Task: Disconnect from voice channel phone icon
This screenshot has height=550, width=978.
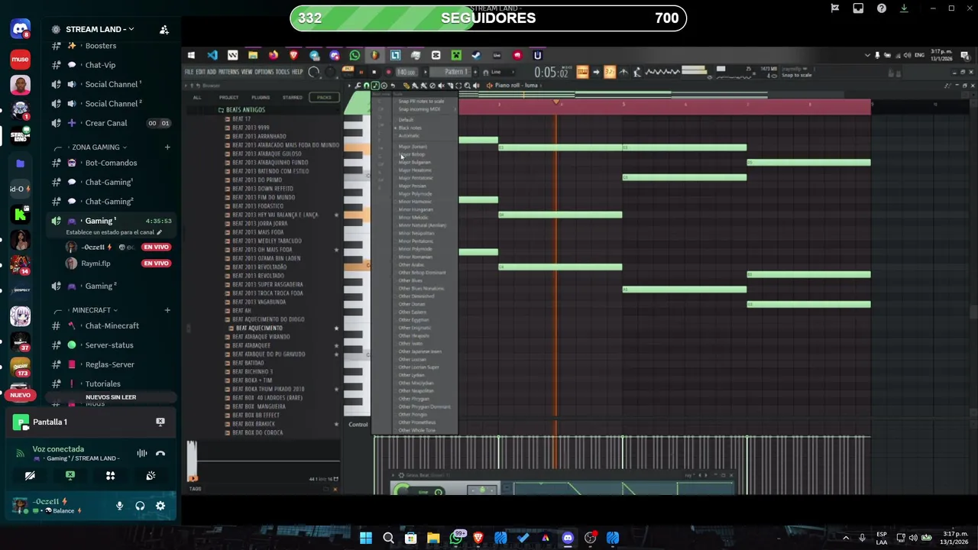Action: pyautogui.click(x=160, y=453)
